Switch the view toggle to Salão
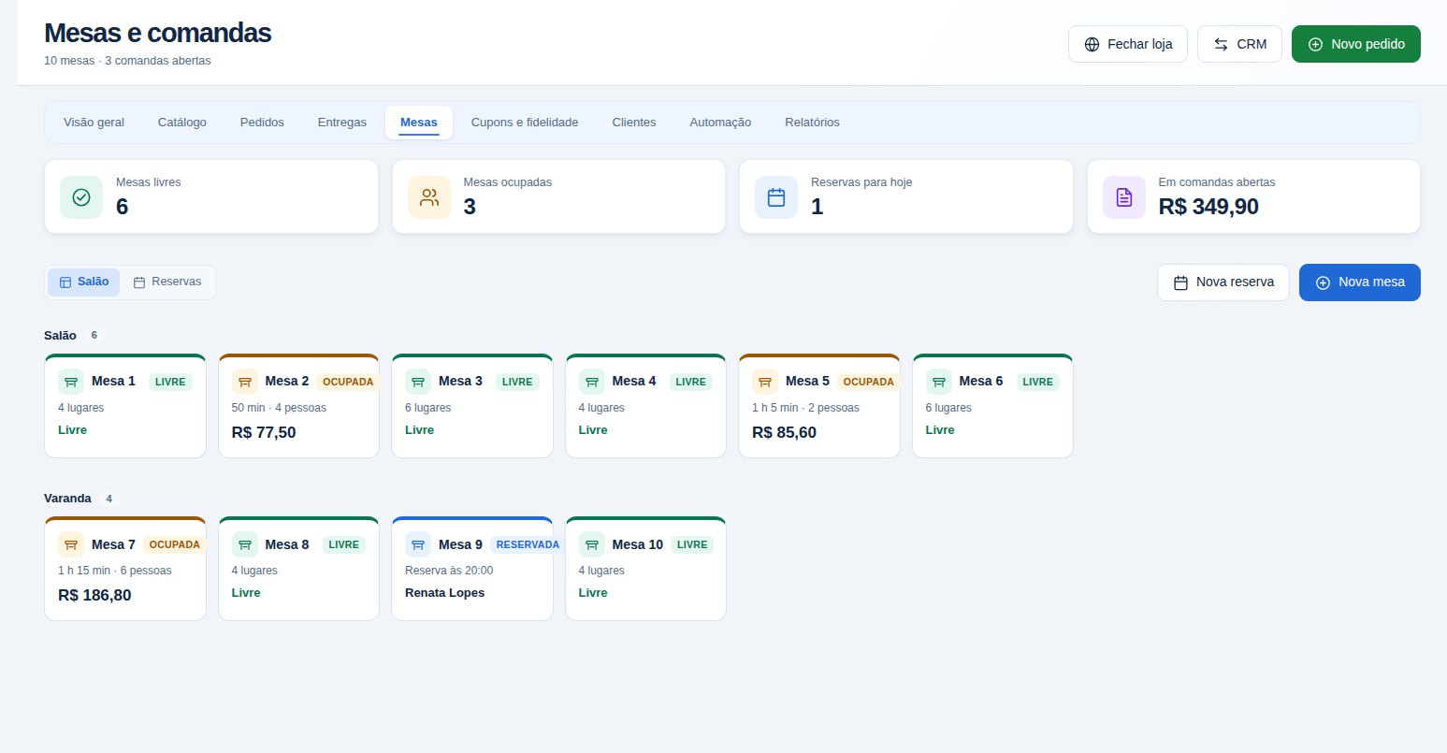Image resolution: width=1447 pixels, height=753 pixels. coord(83,282)
